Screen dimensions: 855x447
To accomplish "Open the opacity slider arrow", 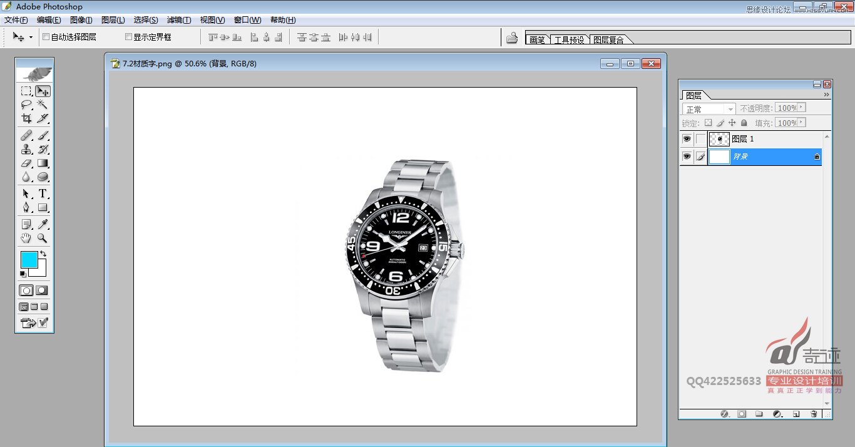I will point(802,108).
